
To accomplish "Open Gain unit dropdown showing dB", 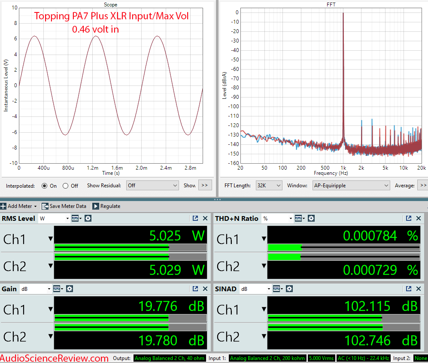I will coord(36,289).
